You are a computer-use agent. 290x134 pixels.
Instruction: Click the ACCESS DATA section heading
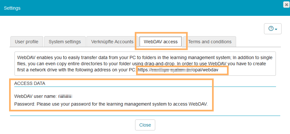click(30, 83)
